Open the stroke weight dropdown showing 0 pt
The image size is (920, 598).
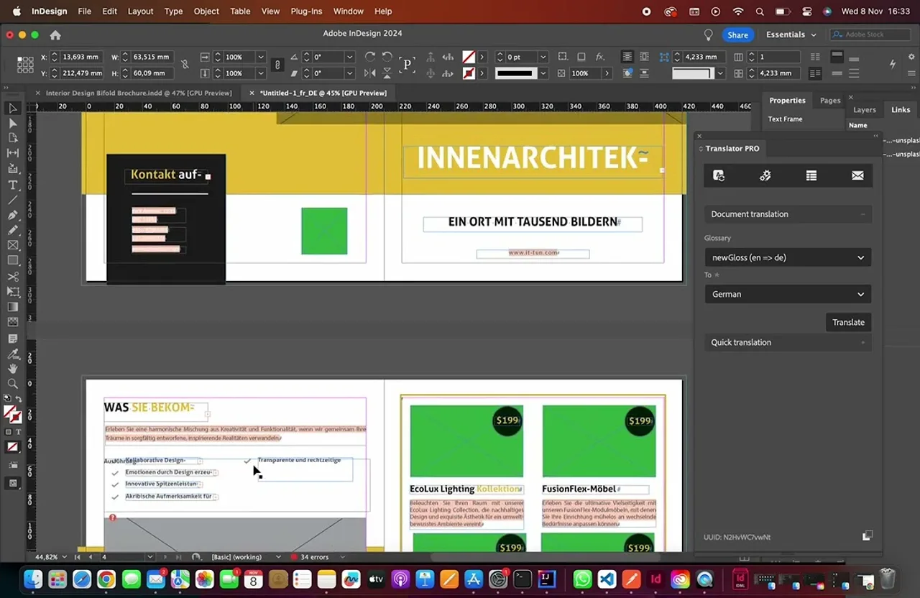543,57
